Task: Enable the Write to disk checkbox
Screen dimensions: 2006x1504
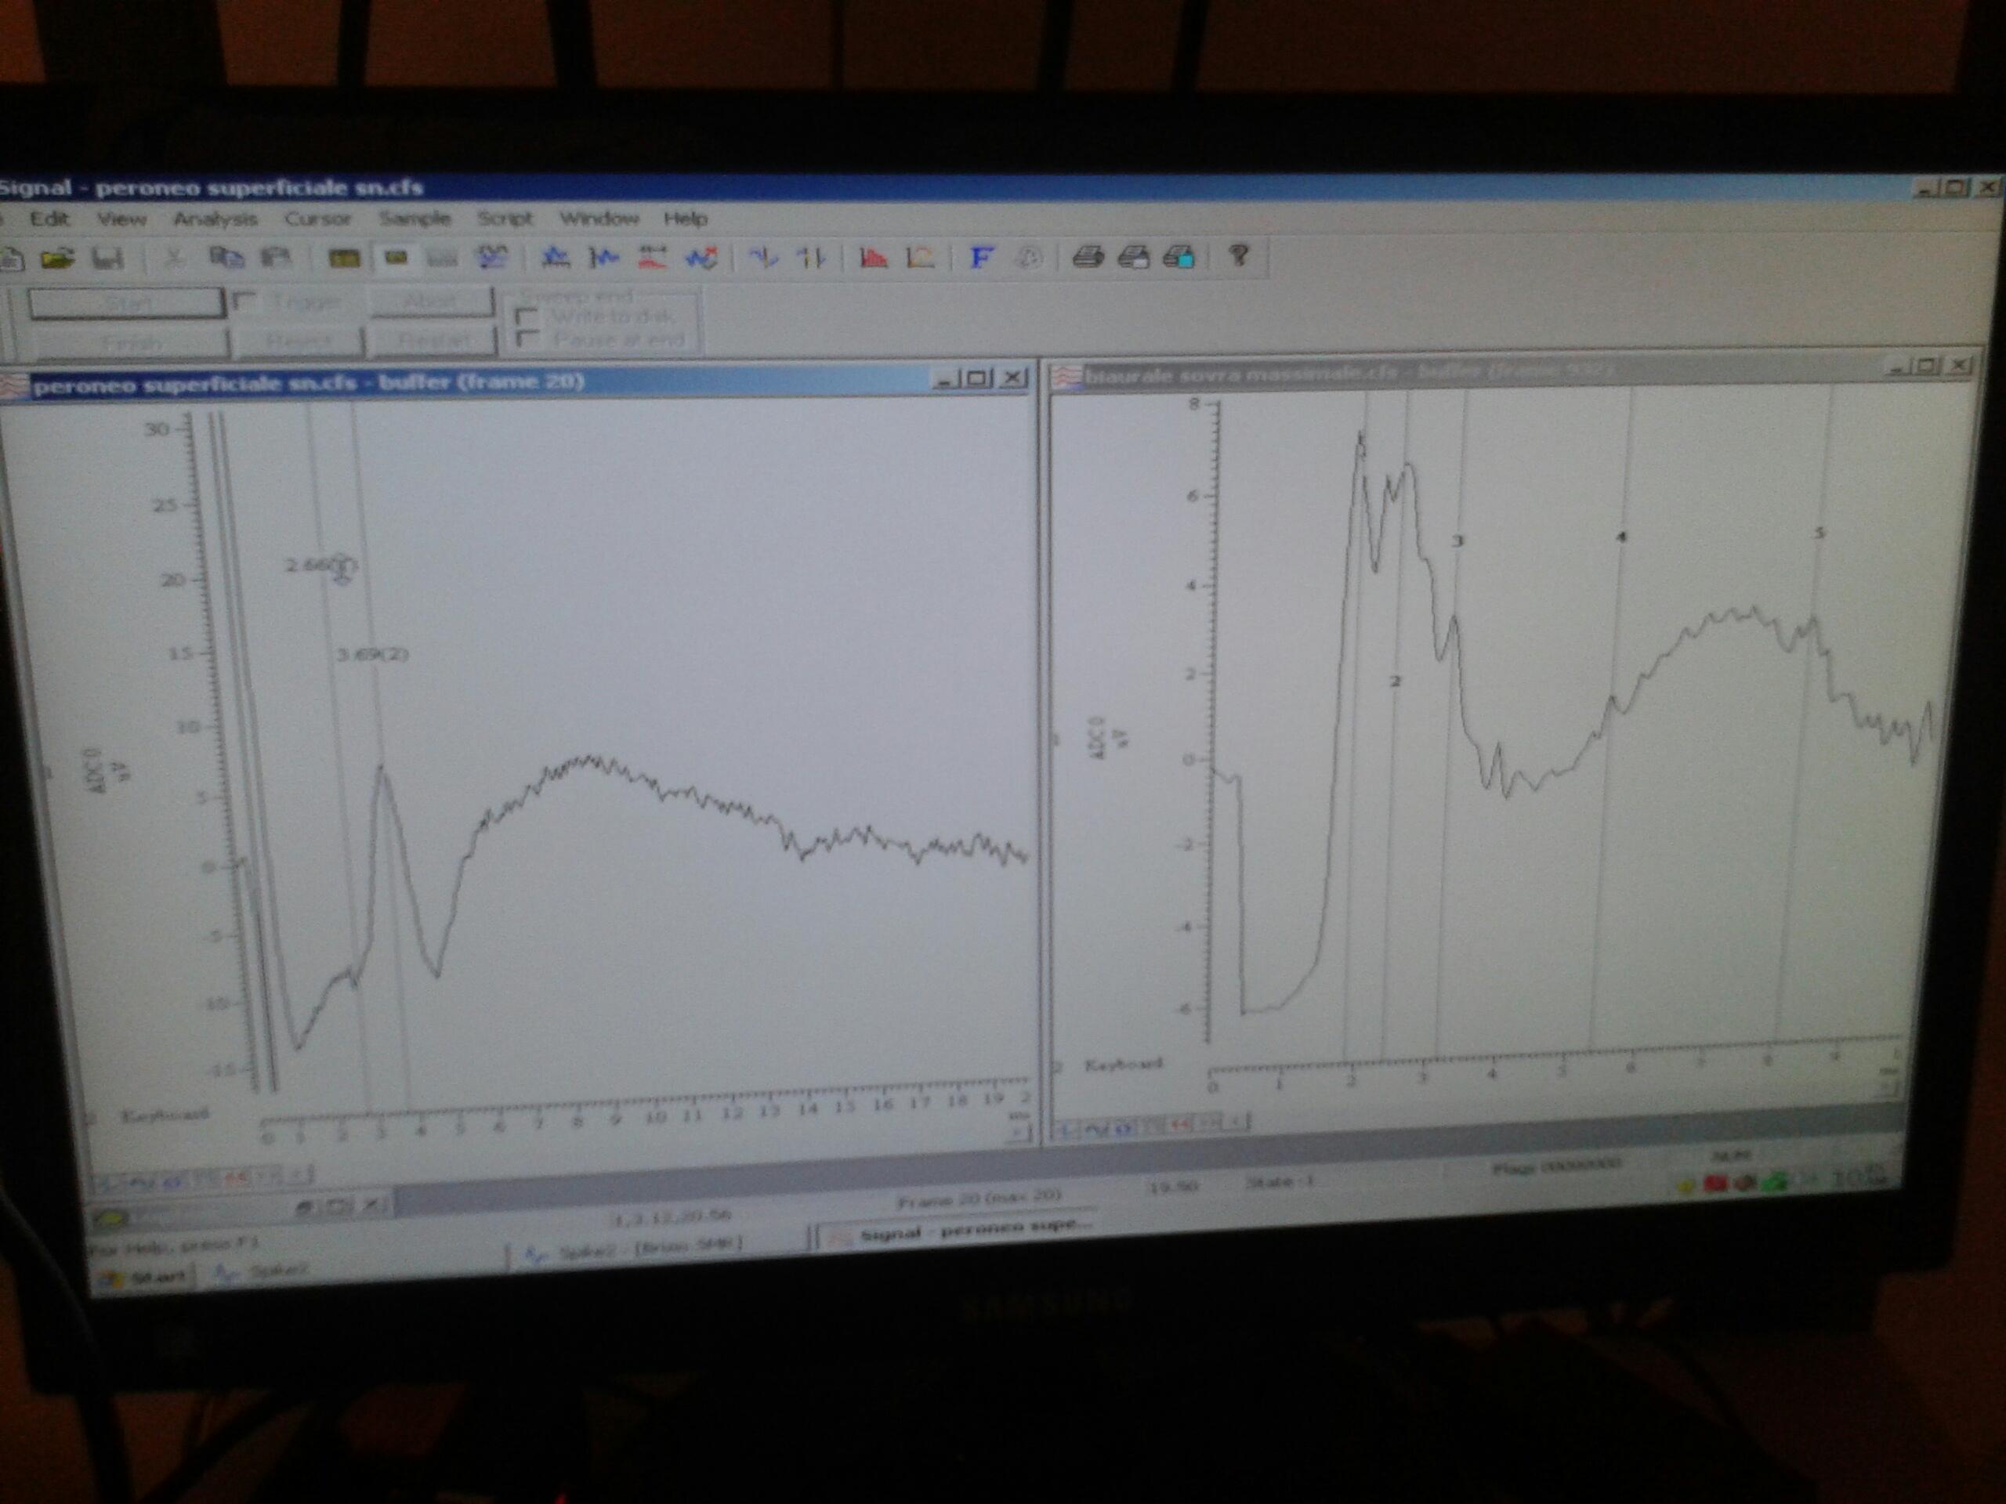Action: 526,317
